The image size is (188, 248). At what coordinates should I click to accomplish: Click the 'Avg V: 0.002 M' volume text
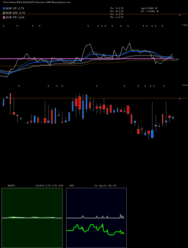[149, 8]
